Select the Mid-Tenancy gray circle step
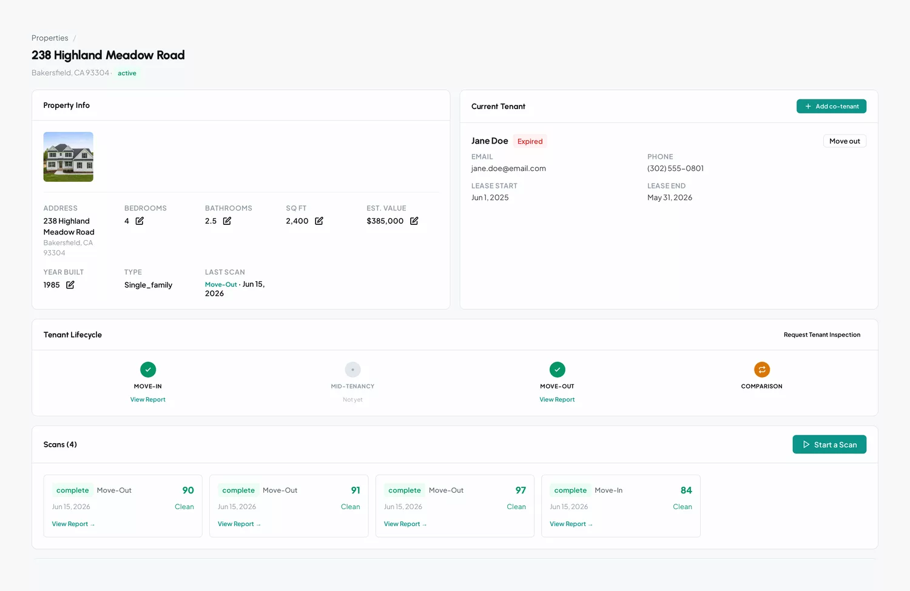 pyautogui.click(x=353, y=370)
